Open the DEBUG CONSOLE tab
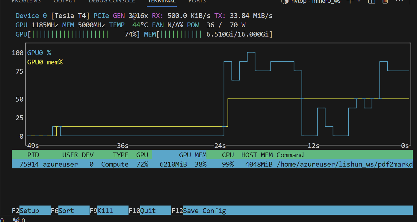Screen dimensions: 417x222 (112, 1)
